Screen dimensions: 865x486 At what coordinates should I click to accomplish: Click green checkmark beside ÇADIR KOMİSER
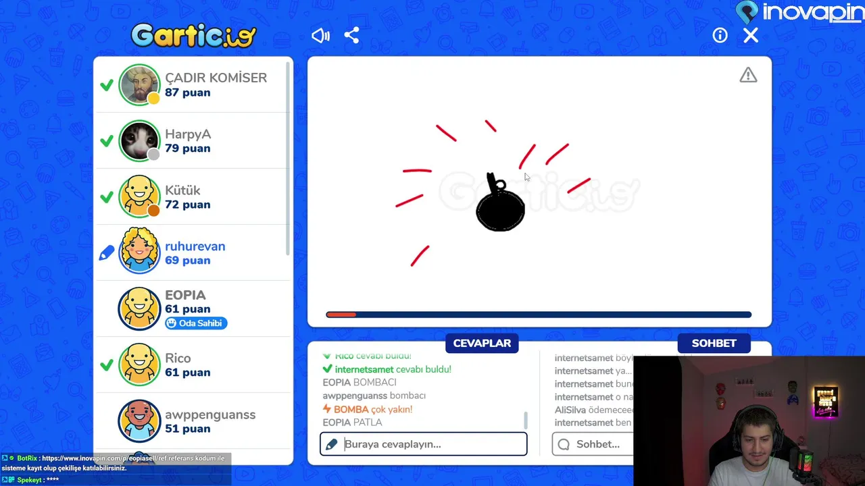pos(106,85)
